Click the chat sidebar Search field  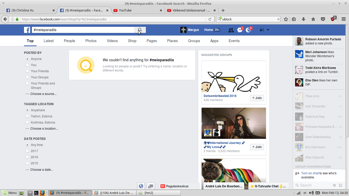tap(313, 185)
